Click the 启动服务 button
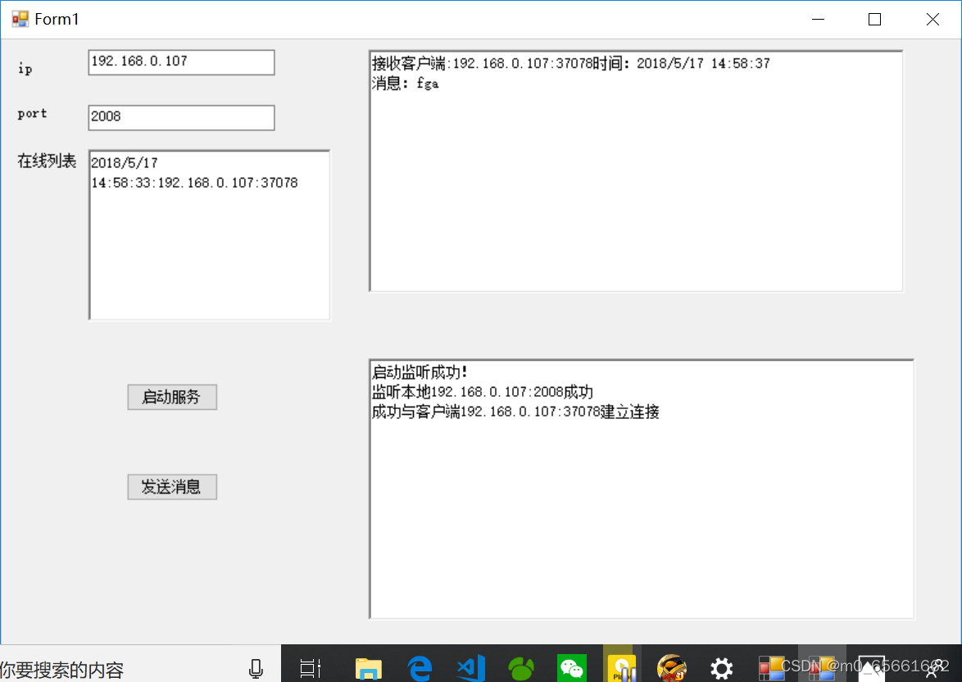Viewport: 962px width, 682px height. tap(172, 397)
